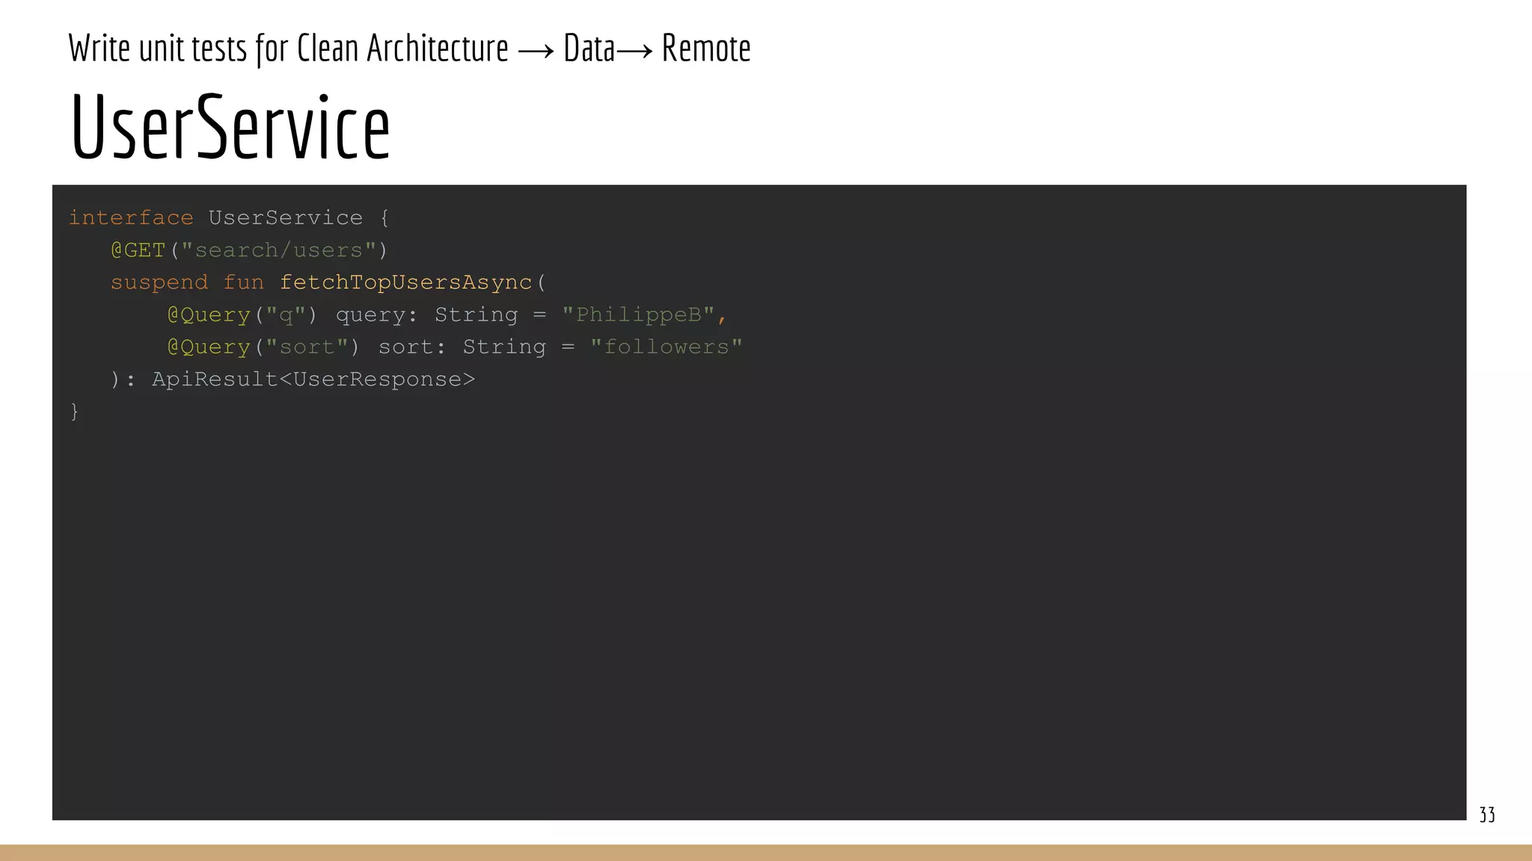Click the slide title "UserService"

tap(230, 126)
